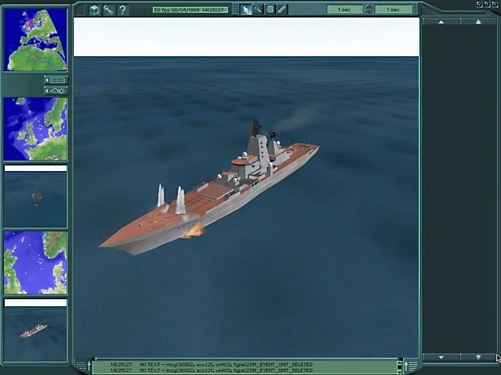
Task: Click the link/network icon in top toolbar
Action: 108,9
